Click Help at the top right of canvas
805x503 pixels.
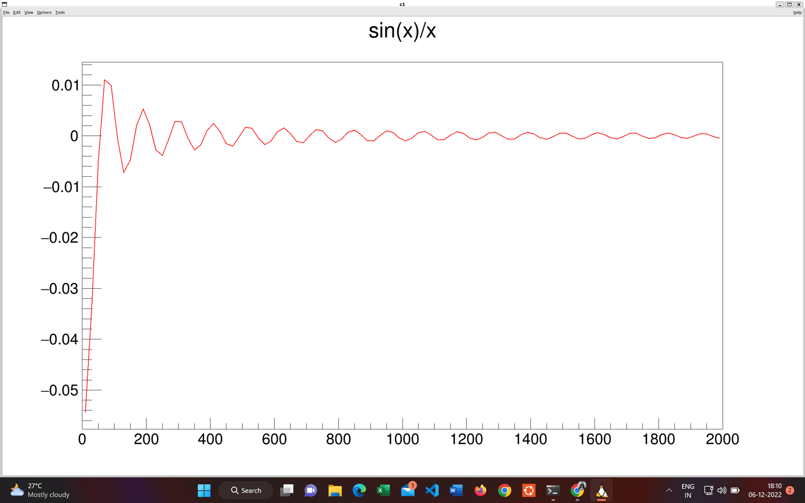click(797, 12)
